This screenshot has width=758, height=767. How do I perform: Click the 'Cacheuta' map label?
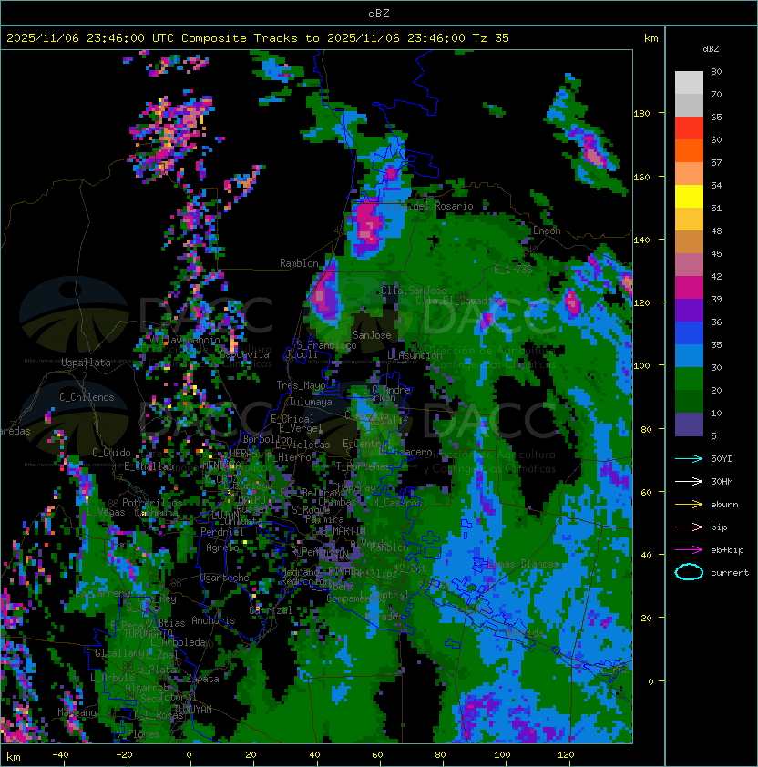(156, 513)
